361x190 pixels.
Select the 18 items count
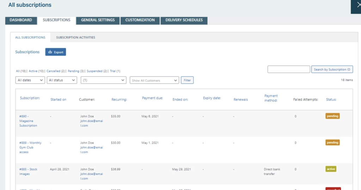tap(347, 80)
